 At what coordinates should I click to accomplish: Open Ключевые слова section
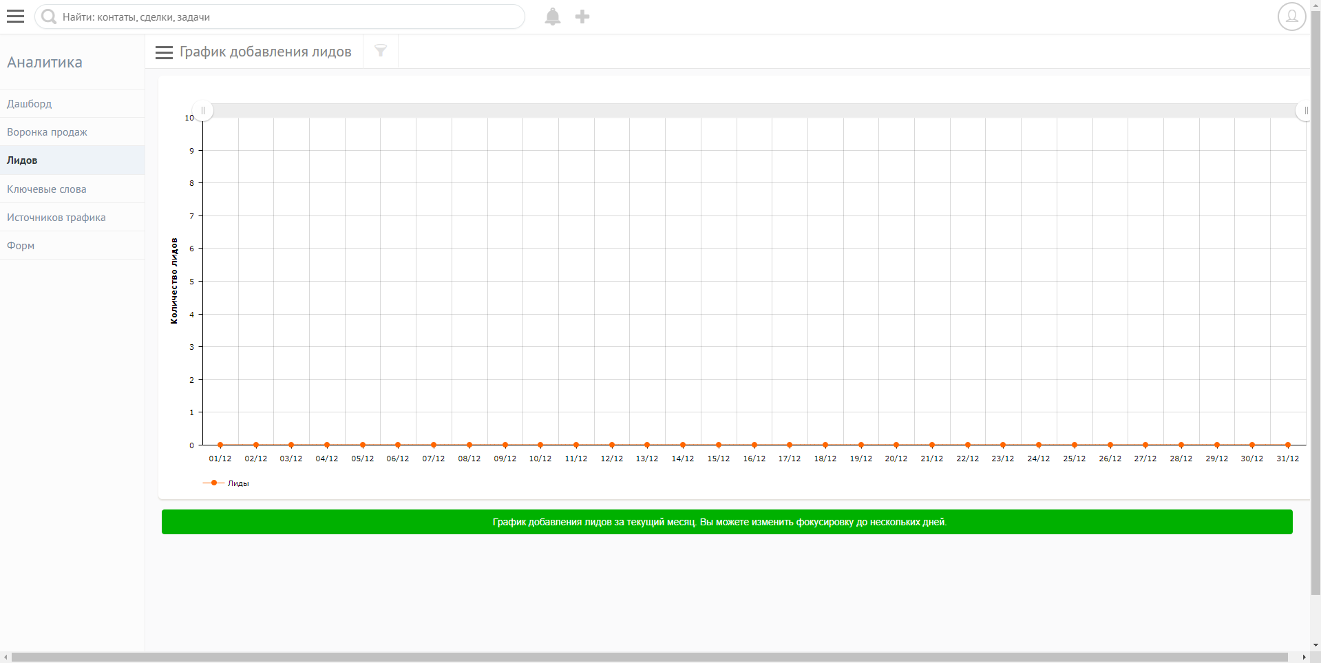point(72,189)
